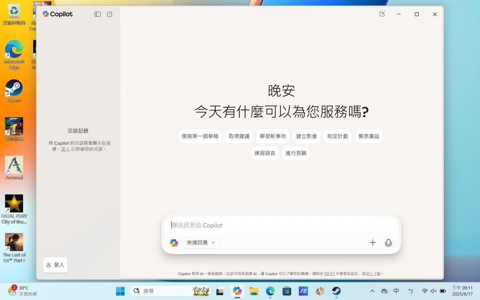The width and height of the screenshot is (480, 300).
Task: Click the 晚安 greeting text
Action: (282, 91)
